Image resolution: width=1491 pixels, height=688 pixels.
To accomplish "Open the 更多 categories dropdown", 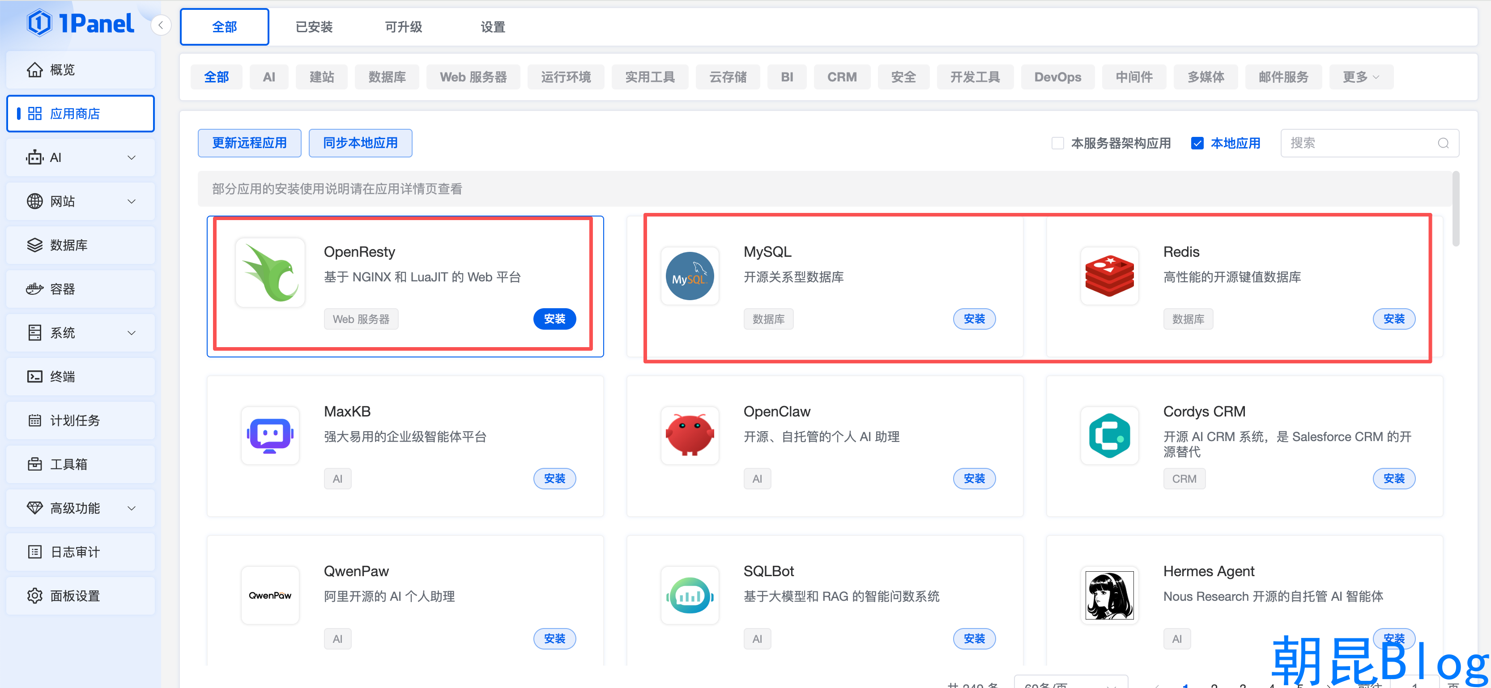I will (1361, 77).
